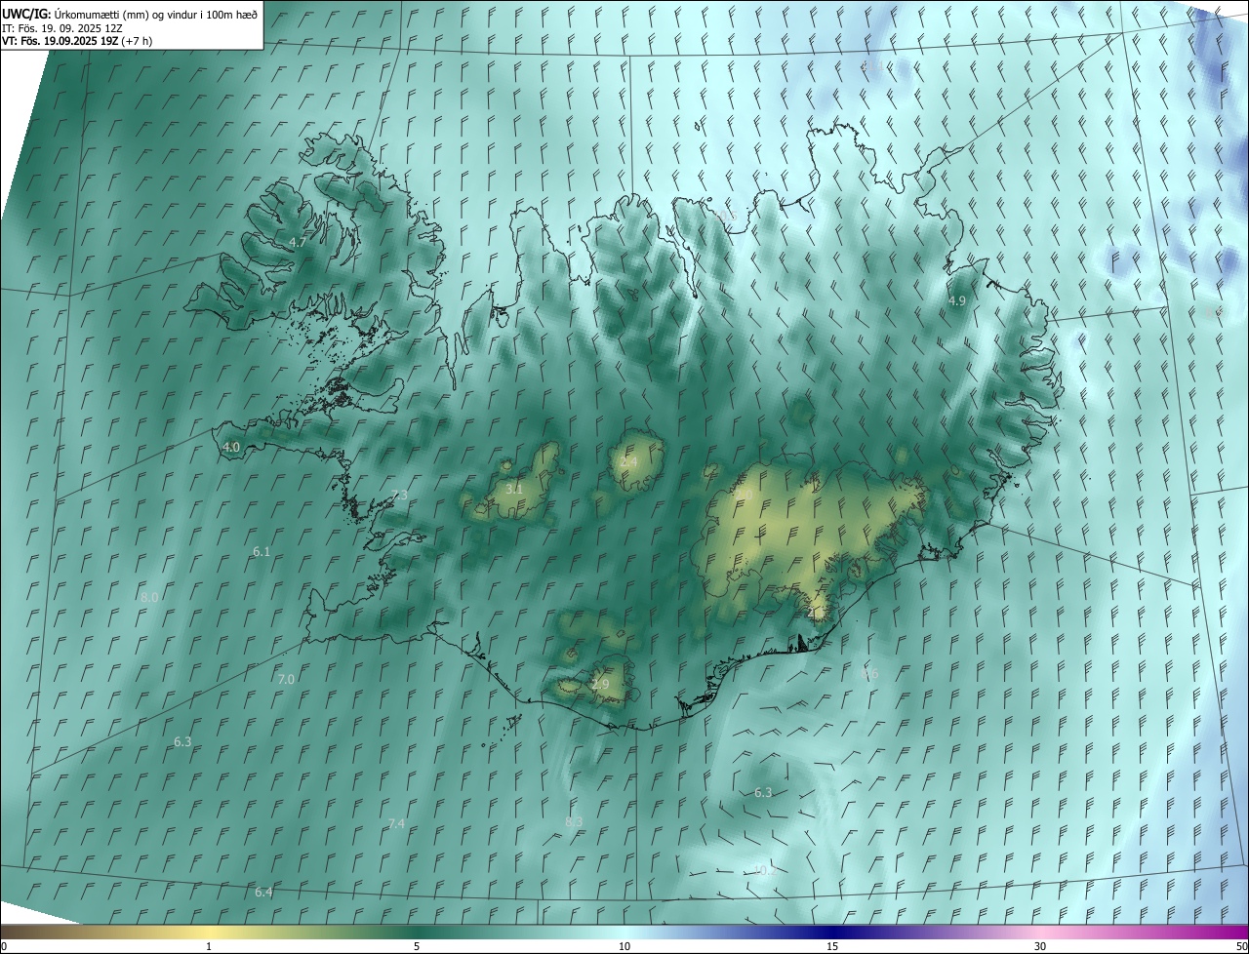
Task: Click the 7.4 value label
Action: click(396, 824)
